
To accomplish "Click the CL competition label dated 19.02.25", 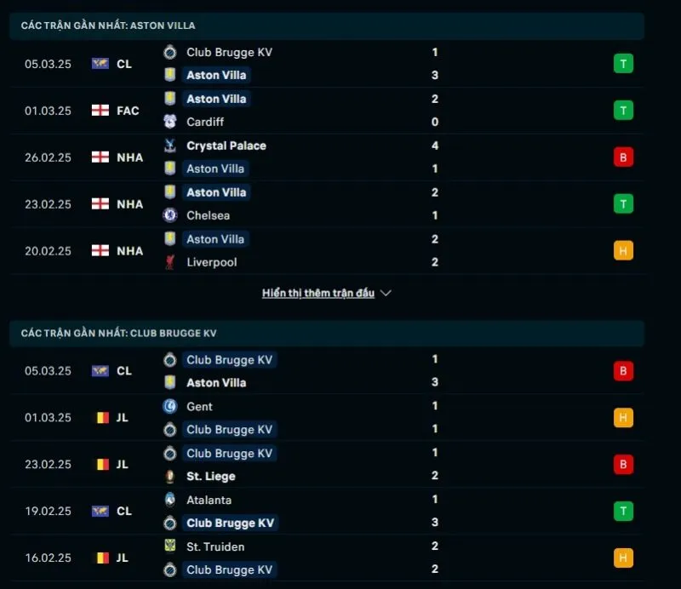I will point(124,512).
